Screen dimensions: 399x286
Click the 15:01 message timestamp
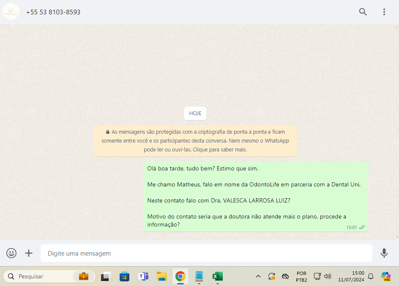(351, 227)
